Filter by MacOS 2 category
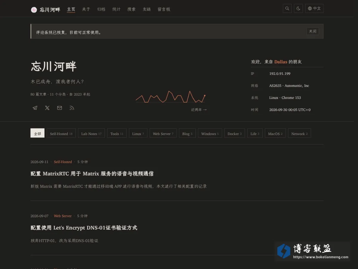The image size is (358, 269). pyautogui.click(x=275, y=133)
